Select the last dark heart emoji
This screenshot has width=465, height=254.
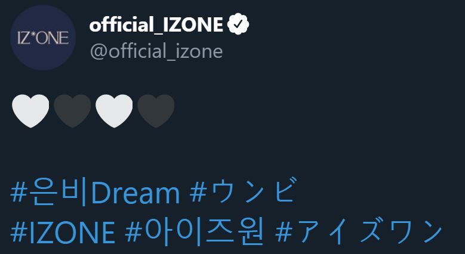point(156,111)
